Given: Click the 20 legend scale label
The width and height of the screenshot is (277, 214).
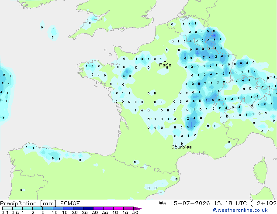Looking at the screenshot, I should coord(75,212).
